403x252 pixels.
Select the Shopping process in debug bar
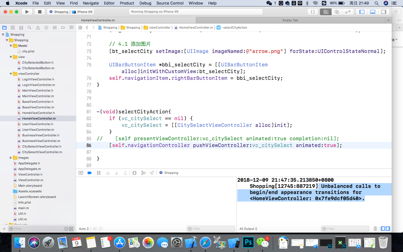coord(168,173)
